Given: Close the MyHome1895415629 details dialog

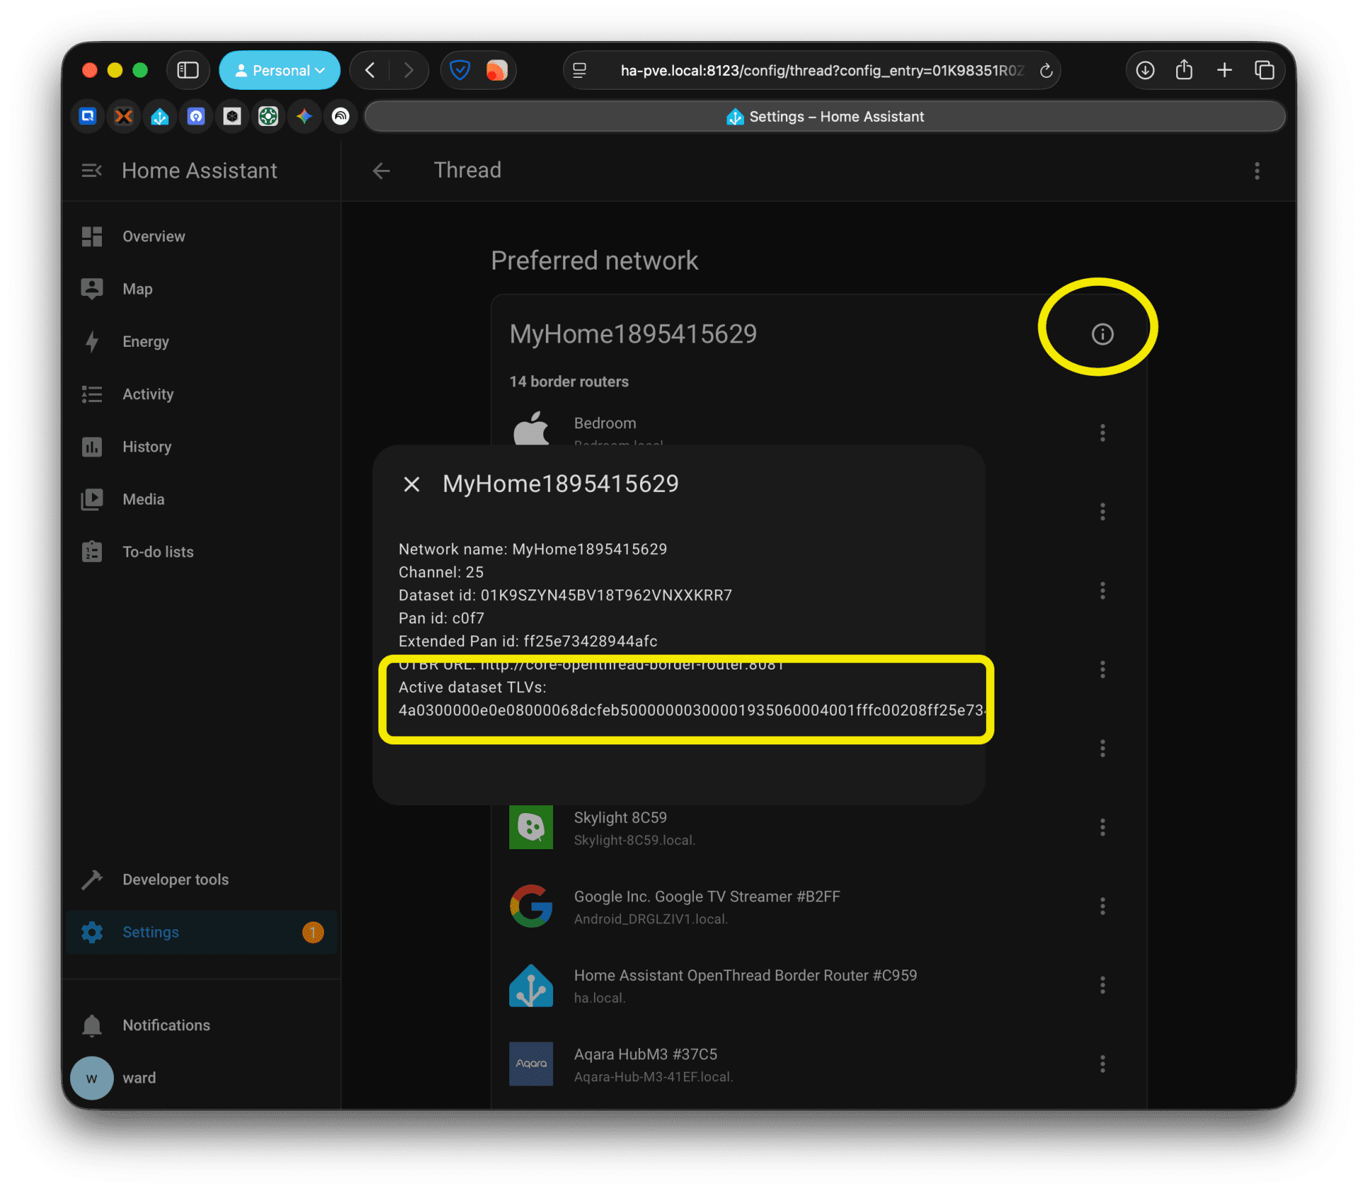Looking at the screenshot, I should pos(412,485).
